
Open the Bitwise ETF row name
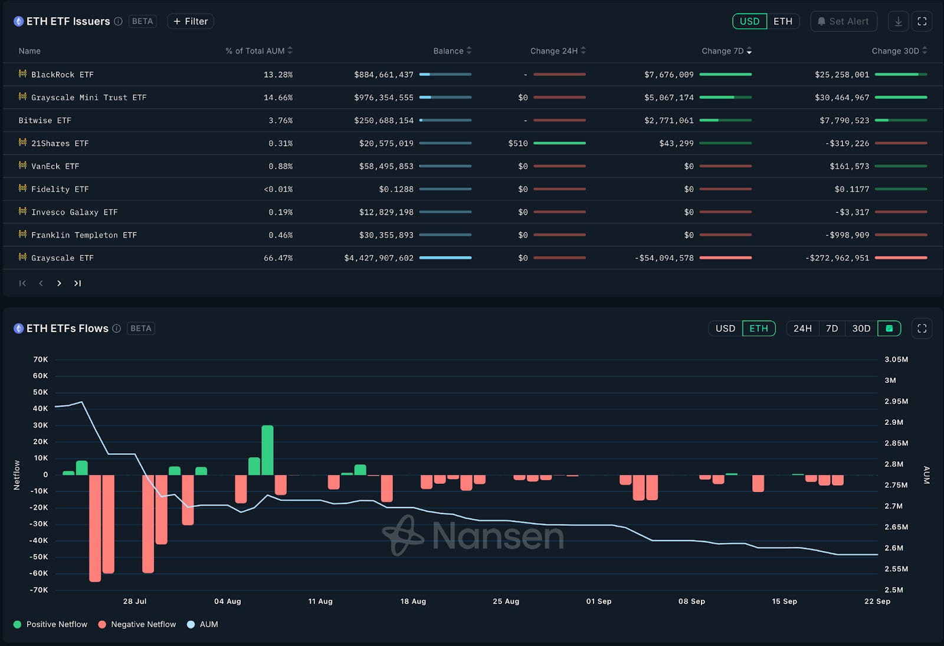[x=45, y=120]
